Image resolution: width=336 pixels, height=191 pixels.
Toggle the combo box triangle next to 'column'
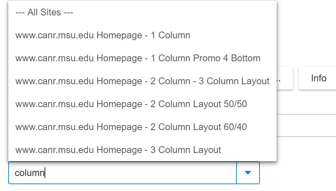pyautogui.click(x=248, y=173)
